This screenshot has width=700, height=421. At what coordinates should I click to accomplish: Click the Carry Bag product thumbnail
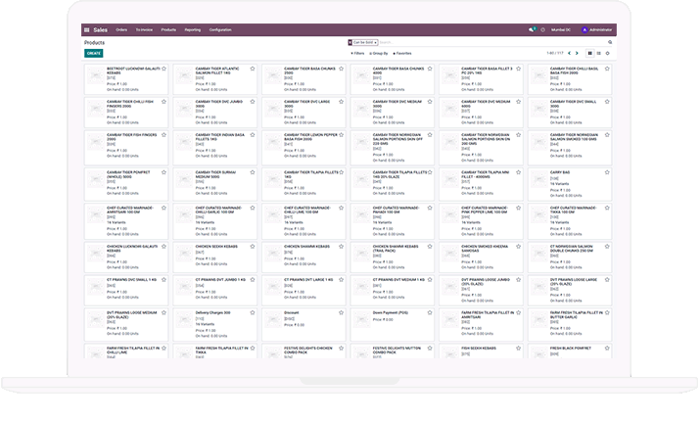[x=538, y=179]
